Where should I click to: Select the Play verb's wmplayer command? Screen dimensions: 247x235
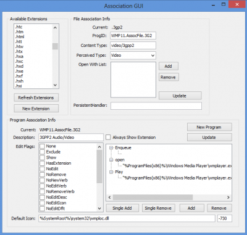point(177,178)
